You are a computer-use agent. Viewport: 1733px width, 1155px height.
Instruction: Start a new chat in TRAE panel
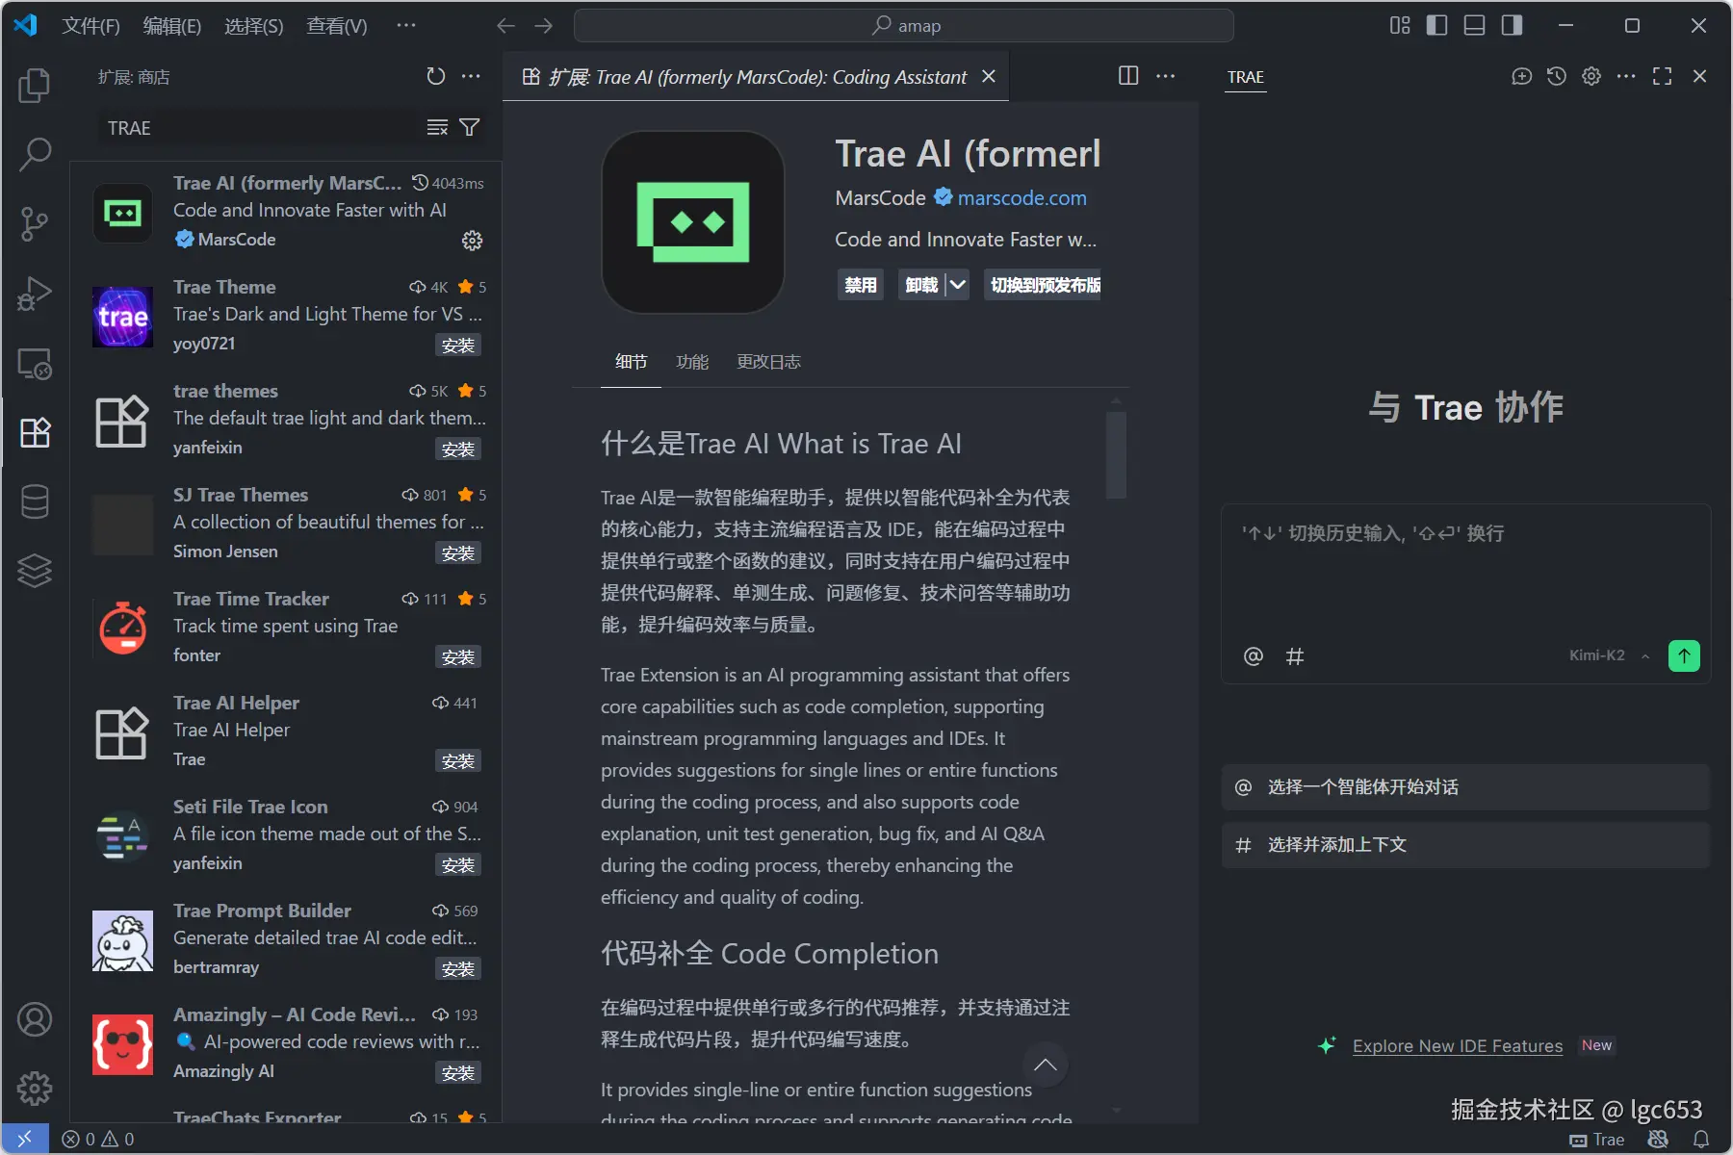click(x=1521, y=76)
